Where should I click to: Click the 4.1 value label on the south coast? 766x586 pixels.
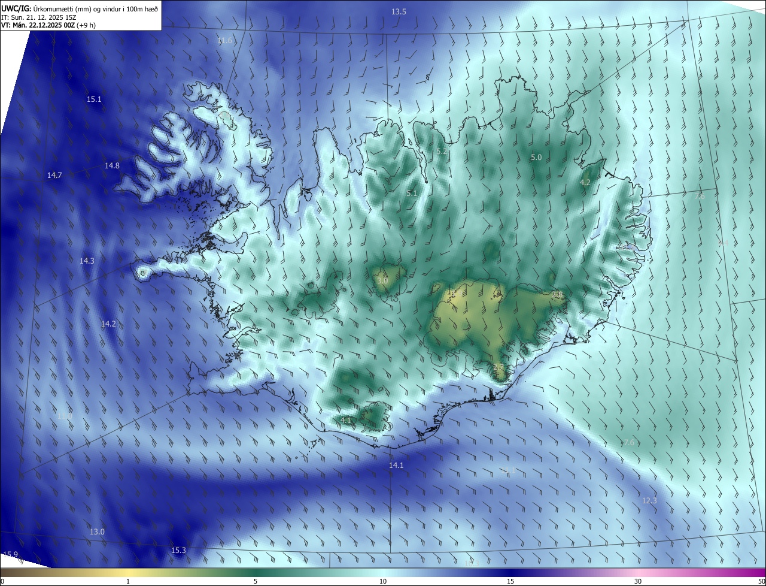click(x=346, y=421)
